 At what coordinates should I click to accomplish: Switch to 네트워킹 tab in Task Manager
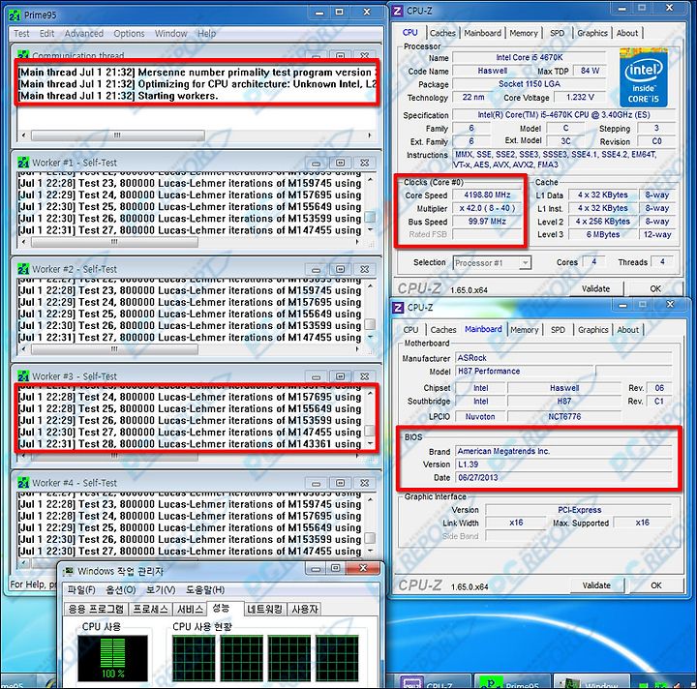[x=265, y=609]
